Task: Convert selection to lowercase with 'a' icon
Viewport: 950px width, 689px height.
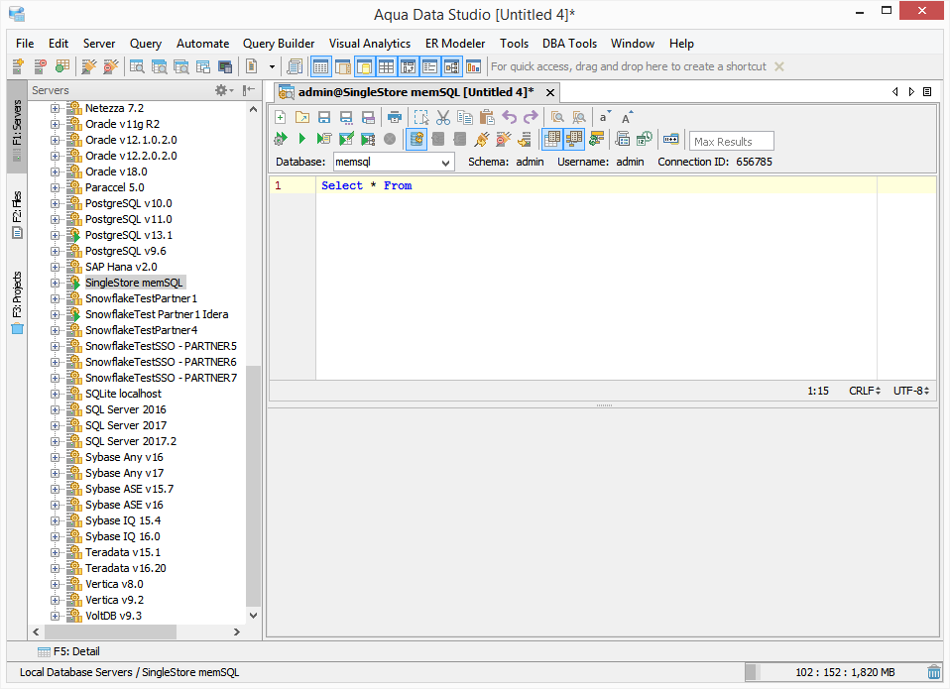Action: click(605, 117)
